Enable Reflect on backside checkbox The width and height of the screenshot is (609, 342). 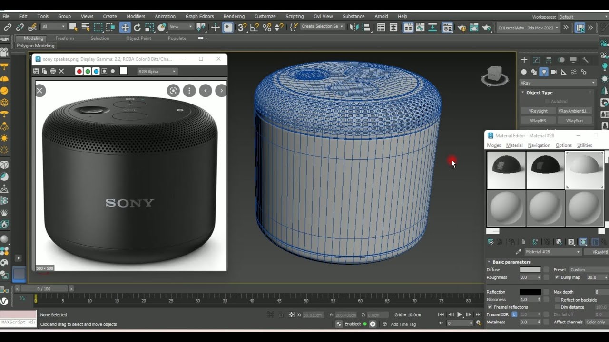(557, 300)
